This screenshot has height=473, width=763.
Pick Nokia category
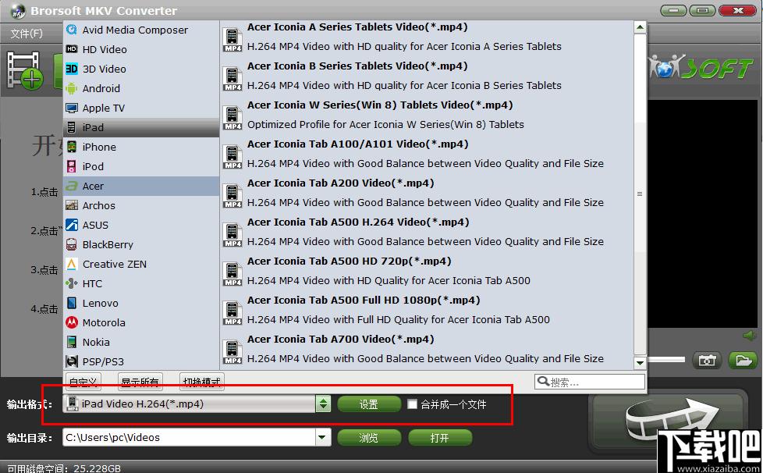coord(141,342)
